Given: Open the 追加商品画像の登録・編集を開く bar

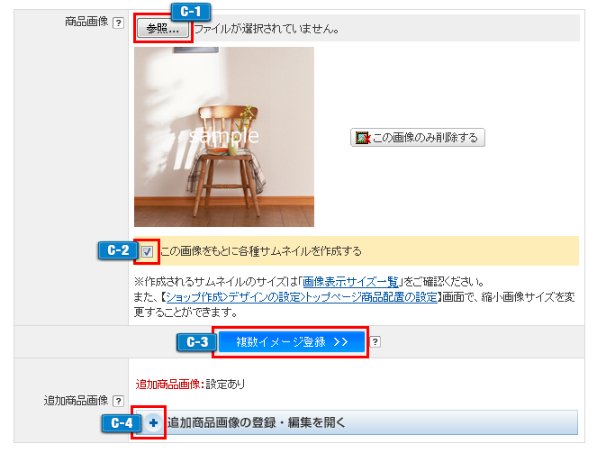Looking at the screenshot, I should (x=357, y=422).
